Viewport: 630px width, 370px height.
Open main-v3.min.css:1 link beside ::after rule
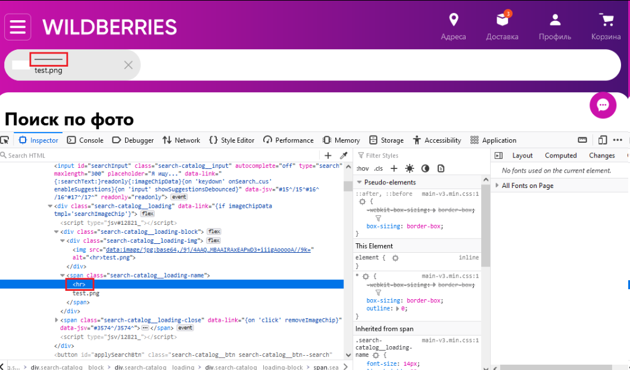(x=450, y=193)
